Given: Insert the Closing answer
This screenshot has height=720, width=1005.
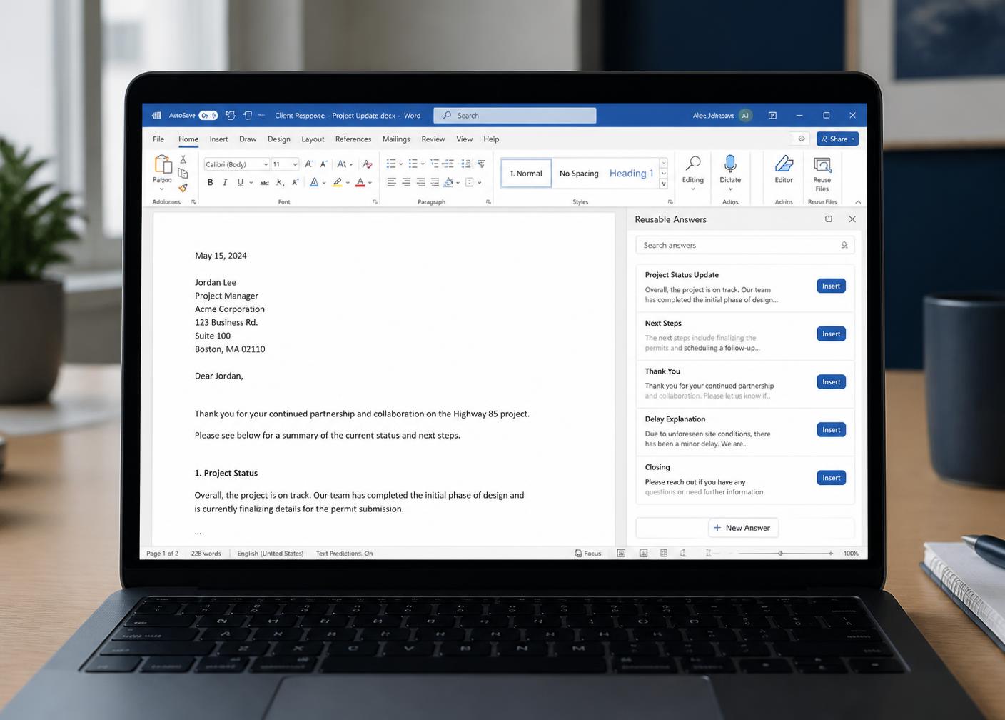Looking at the screenshot, I should (x=831, y=478).
